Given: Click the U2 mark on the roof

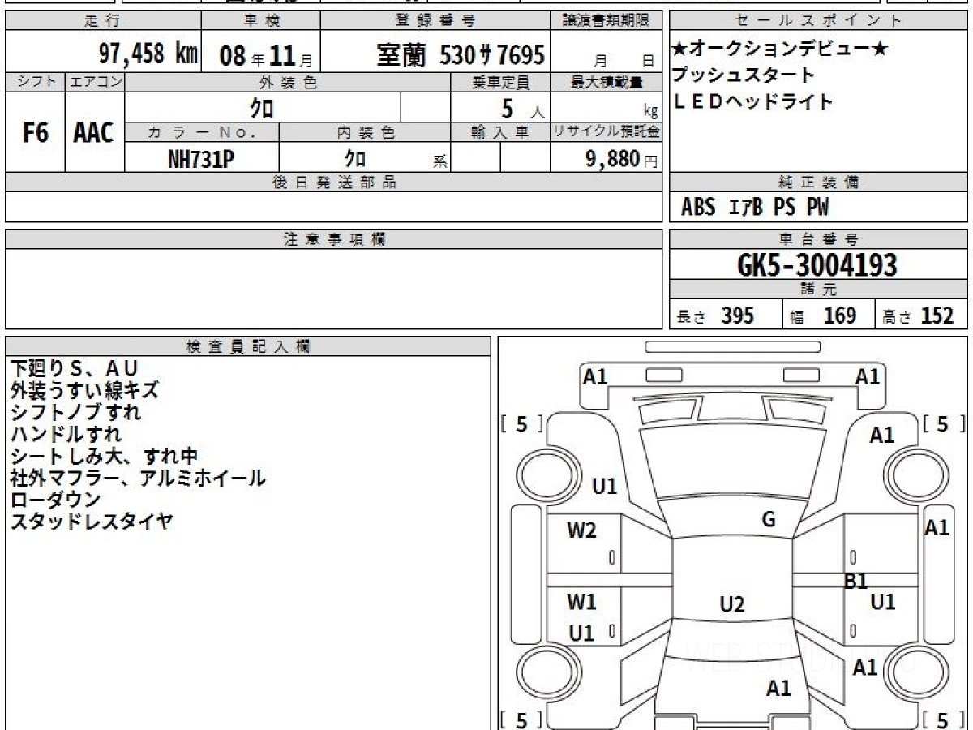Looking at the screenshot, I should (x=732, y=604).
